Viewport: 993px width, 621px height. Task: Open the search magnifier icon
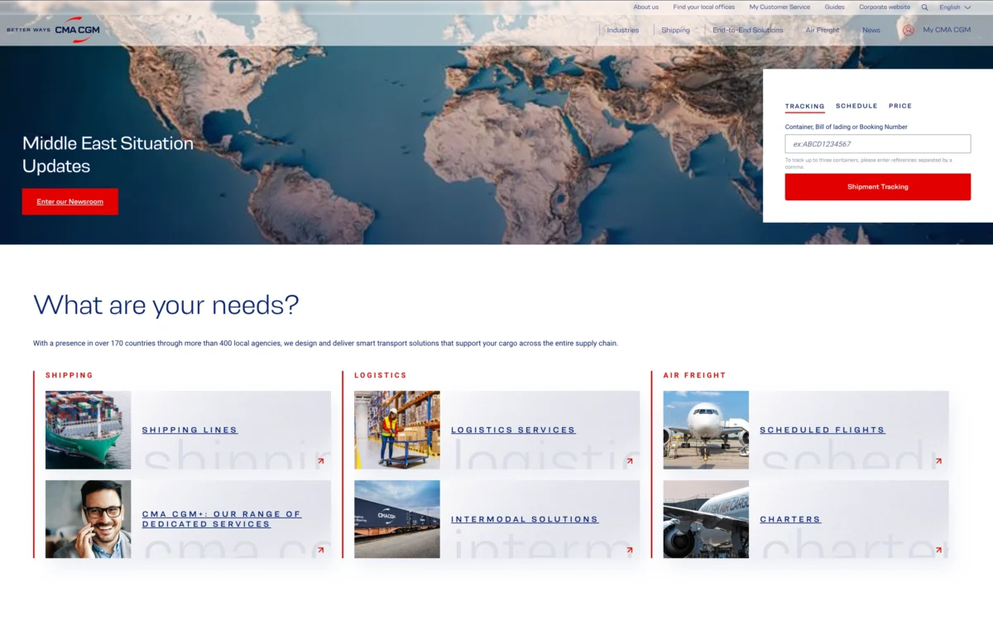point(924,7)
